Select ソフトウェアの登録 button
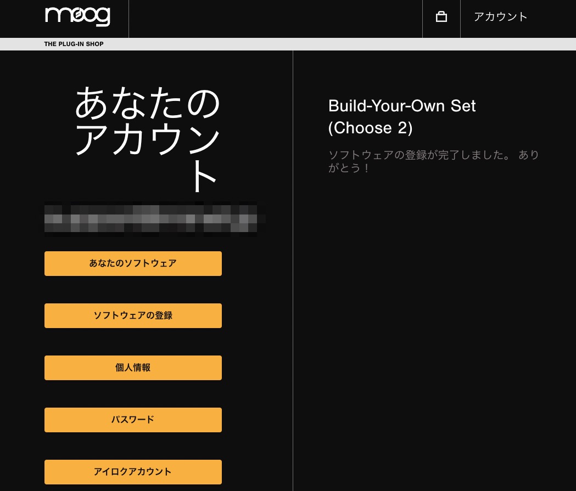This screenshot has height=491, width=576. pyautogui.click(x=133, y=315)
